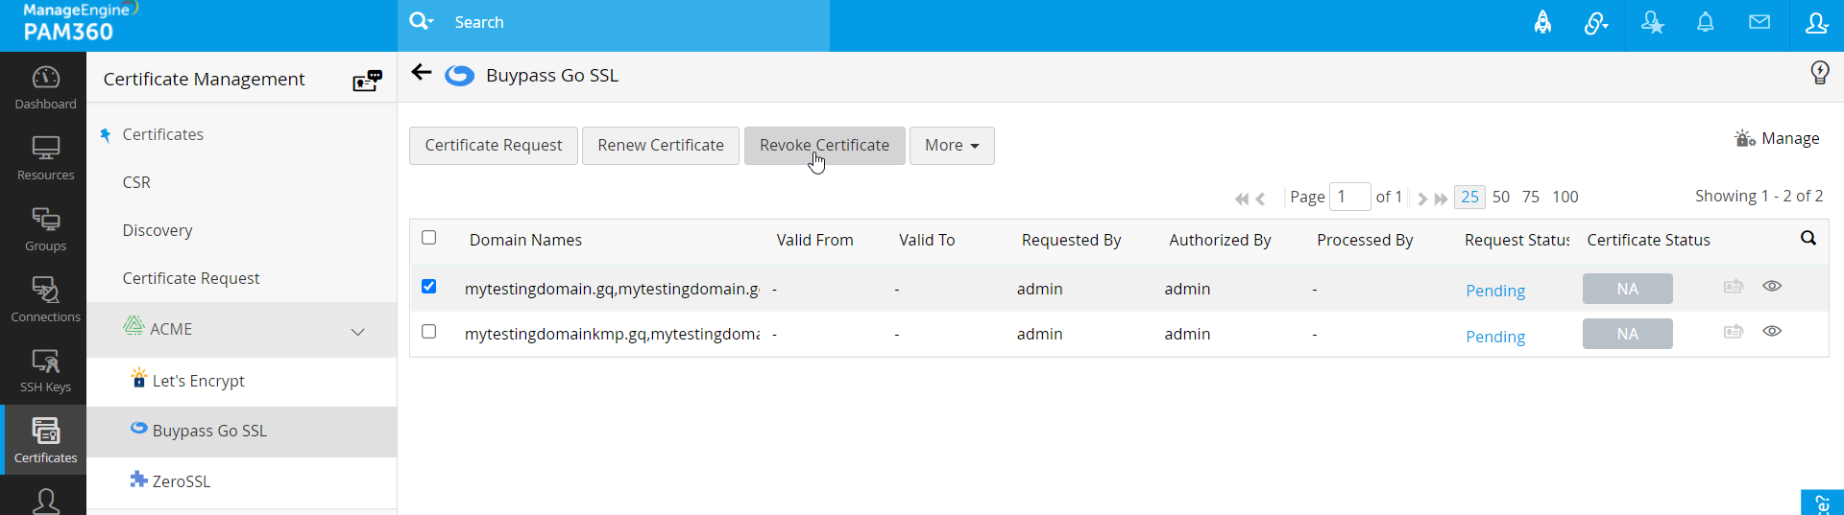Open the ZeroSSL menu item

pos(181,481)
